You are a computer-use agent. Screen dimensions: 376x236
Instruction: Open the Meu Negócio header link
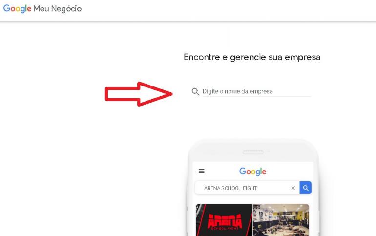coord(57,9)
